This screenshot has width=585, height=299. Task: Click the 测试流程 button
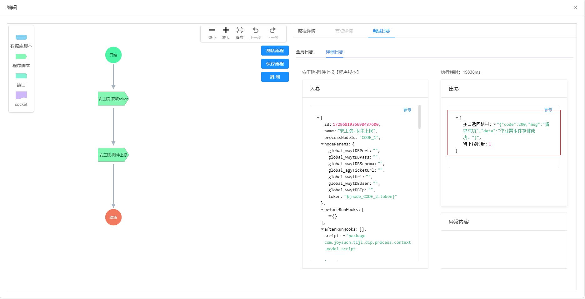point(275,51)
